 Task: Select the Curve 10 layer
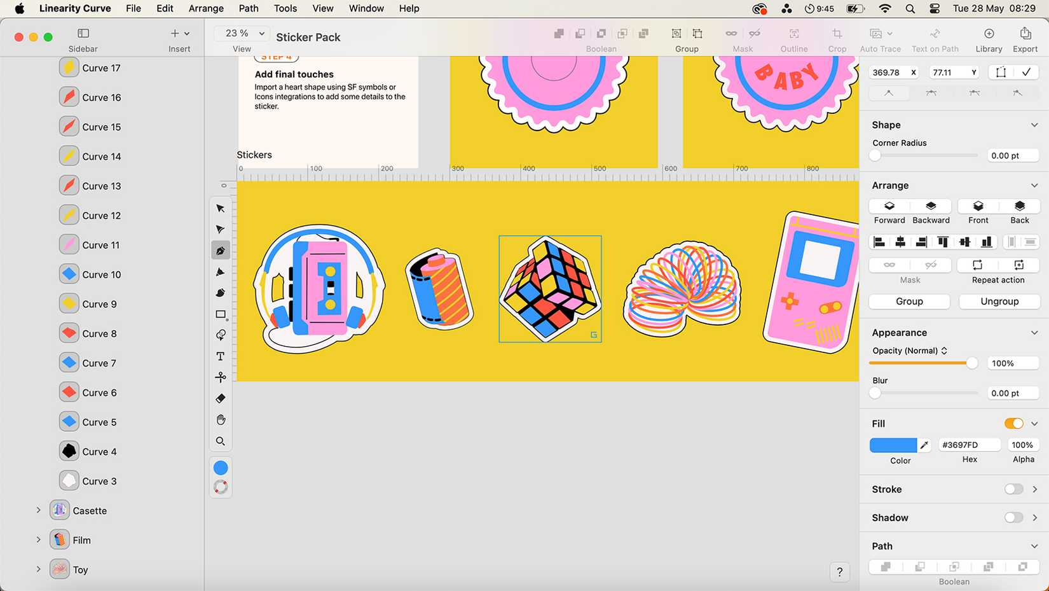[x=102, y=274]
